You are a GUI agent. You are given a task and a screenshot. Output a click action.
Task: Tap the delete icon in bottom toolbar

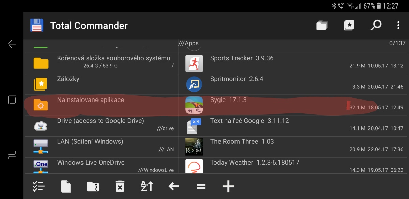pyautogui.click(x=120, y=186)
